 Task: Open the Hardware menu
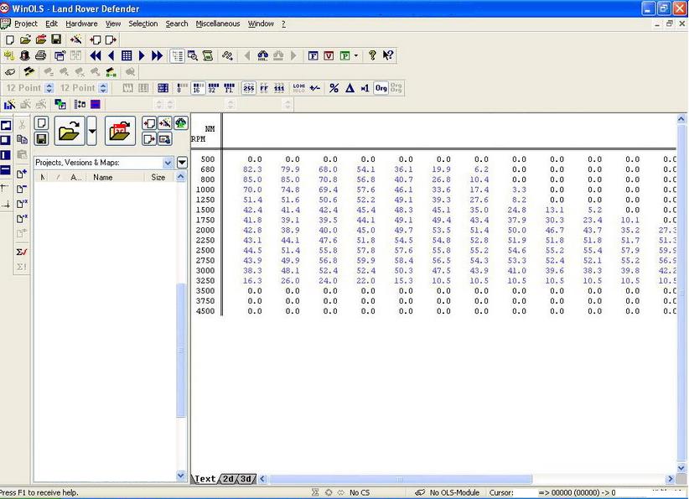[x=81, y=23]
